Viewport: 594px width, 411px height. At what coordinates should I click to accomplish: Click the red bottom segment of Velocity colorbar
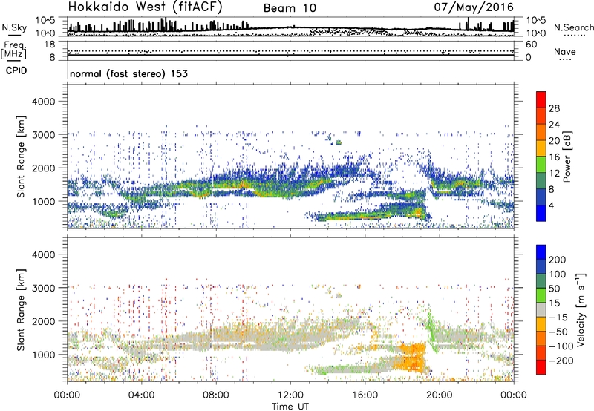coord(541,367)
